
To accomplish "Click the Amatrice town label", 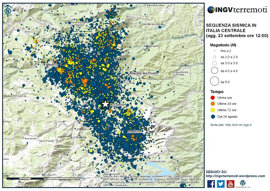I will tap(135, 132).
